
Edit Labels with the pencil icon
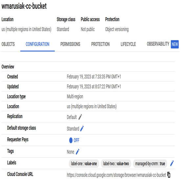pos(172,163)
